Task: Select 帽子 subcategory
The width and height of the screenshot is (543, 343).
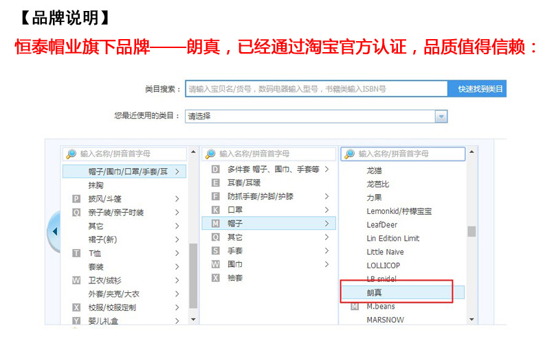Action: pyautogui.click(x=269, y=224)
